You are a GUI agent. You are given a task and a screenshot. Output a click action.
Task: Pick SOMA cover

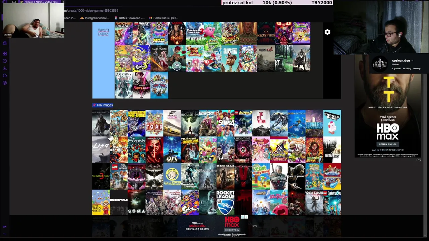coord(136,203)
